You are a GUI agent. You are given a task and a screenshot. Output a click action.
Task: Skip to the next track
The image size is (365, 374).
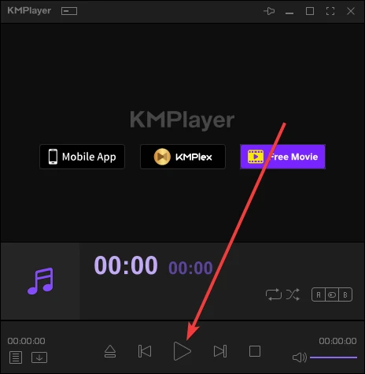point(220,351)
